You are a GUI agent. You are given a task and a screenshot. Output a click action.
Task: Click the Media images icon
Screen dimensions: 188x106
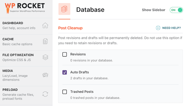[45, 75]
